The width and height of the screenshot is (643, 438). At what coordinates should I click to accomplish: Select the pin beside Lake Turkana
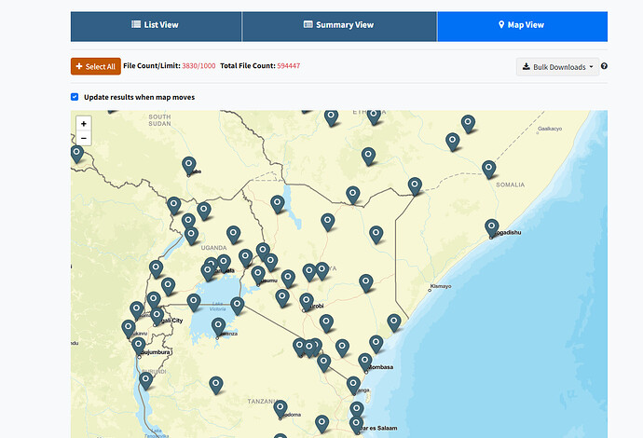pyautogui.click(x=278, y=202)
